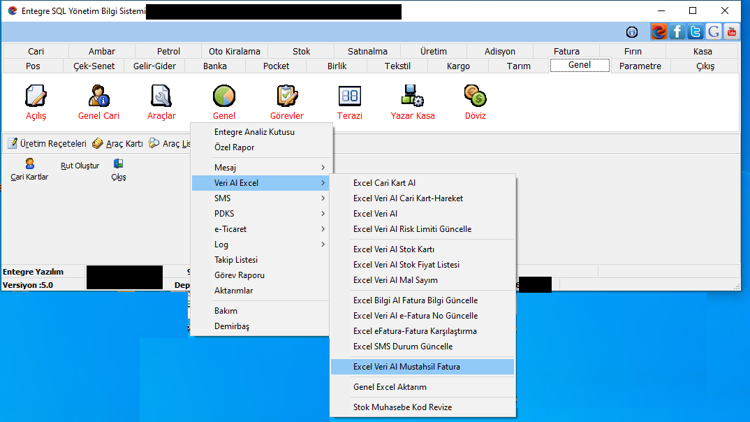Image resolution: width=750 pixels, height=422 pixels.
Task: Expand the e-Ticaret submenu
Action: [x=262, y=228]
